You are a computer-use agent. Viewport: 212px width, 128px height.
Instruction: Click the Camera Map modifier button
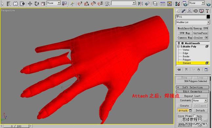pyautogui.click(x=185, y=38)
